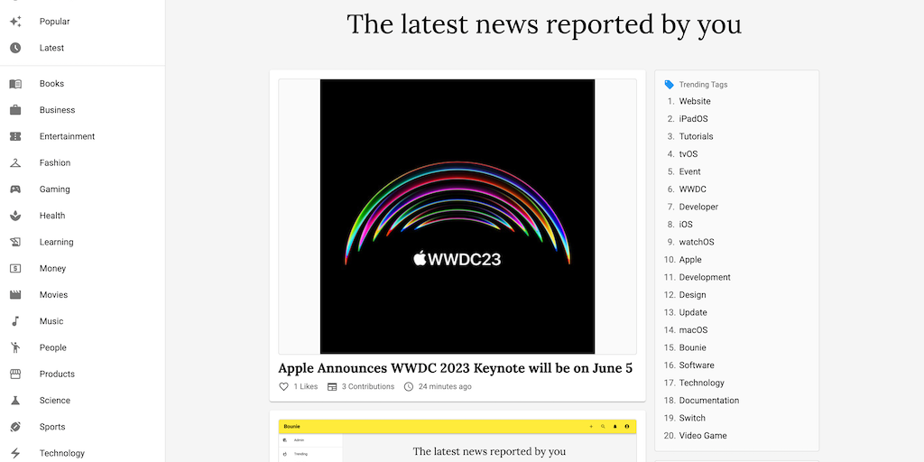Click the Fashion hanger icon
The width and height of the screenshot is (924, 462).
coord(15,162)
